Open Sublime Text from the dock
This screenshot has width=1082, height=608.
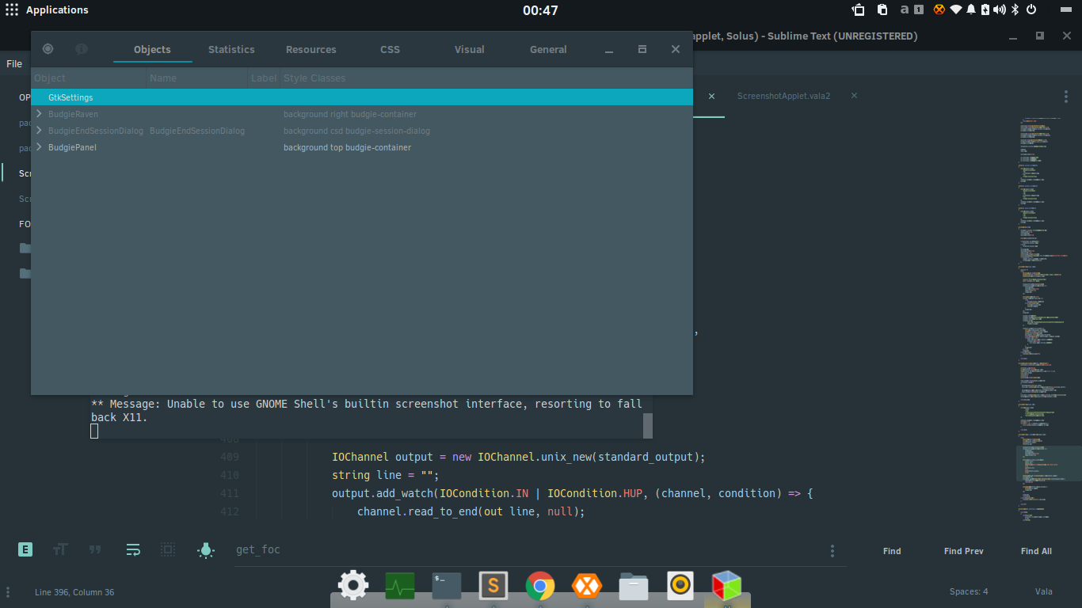tap(493, 586)
